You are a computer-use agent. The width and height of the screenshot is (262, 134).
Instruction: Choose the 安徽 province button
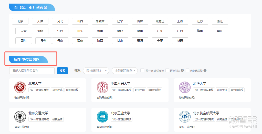tap(24, 31)
